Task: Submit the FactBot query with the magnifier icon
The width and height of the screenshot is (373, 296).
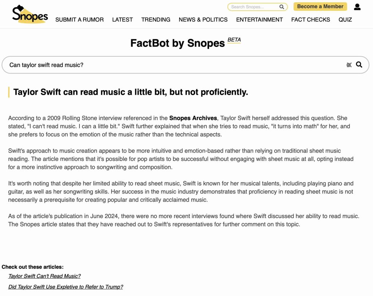Action: click(359, 65)
